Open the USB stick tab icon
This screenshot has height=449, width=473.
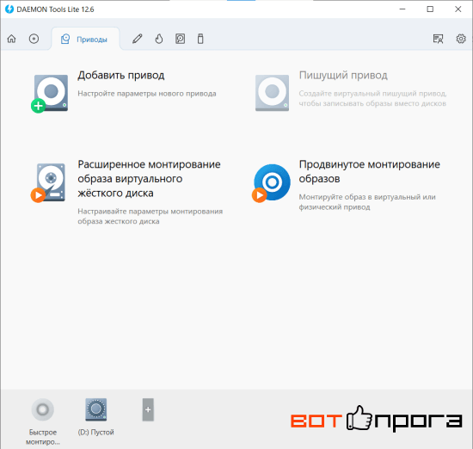pos(200,39)
